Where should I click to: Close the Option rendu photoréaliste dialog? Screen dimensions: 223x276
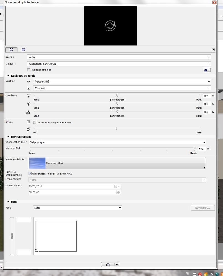coord(214,2)
